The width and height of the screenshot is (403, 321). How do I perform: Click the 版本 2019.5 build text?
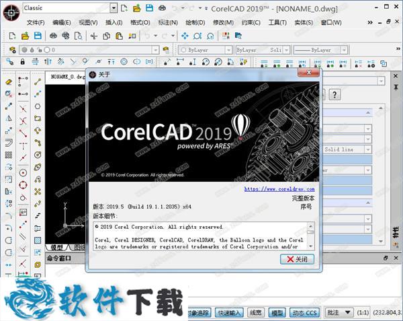[142, 207]
